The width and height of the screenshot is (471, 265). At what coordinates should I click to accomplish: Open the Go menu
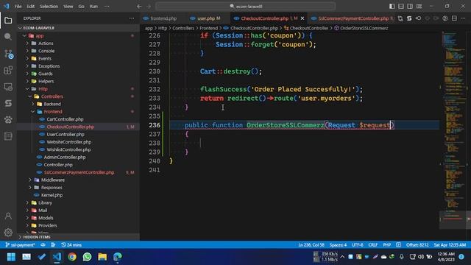81,7
